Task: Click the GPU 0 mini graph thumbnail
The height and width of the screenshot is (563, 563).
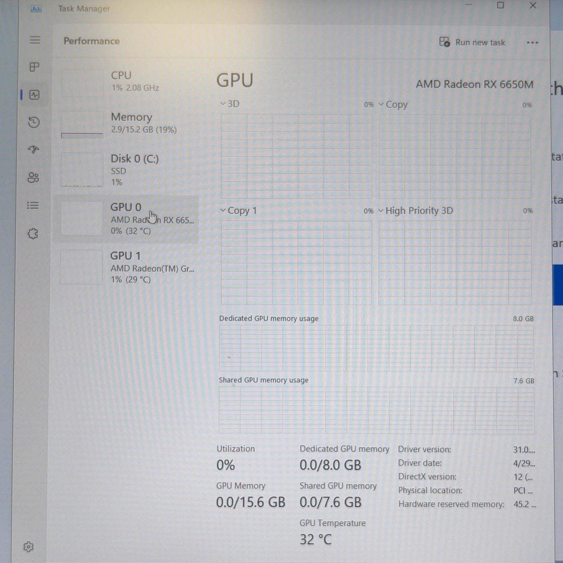Action: (81, 219)
